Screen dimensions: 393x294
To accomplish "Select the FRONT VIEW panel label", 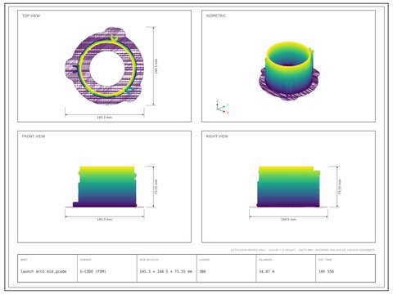I will click(34, 136).
